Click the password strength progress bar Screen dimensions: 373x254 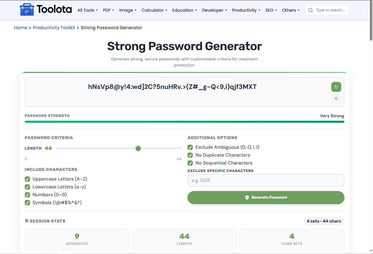(x=184, y=122)
